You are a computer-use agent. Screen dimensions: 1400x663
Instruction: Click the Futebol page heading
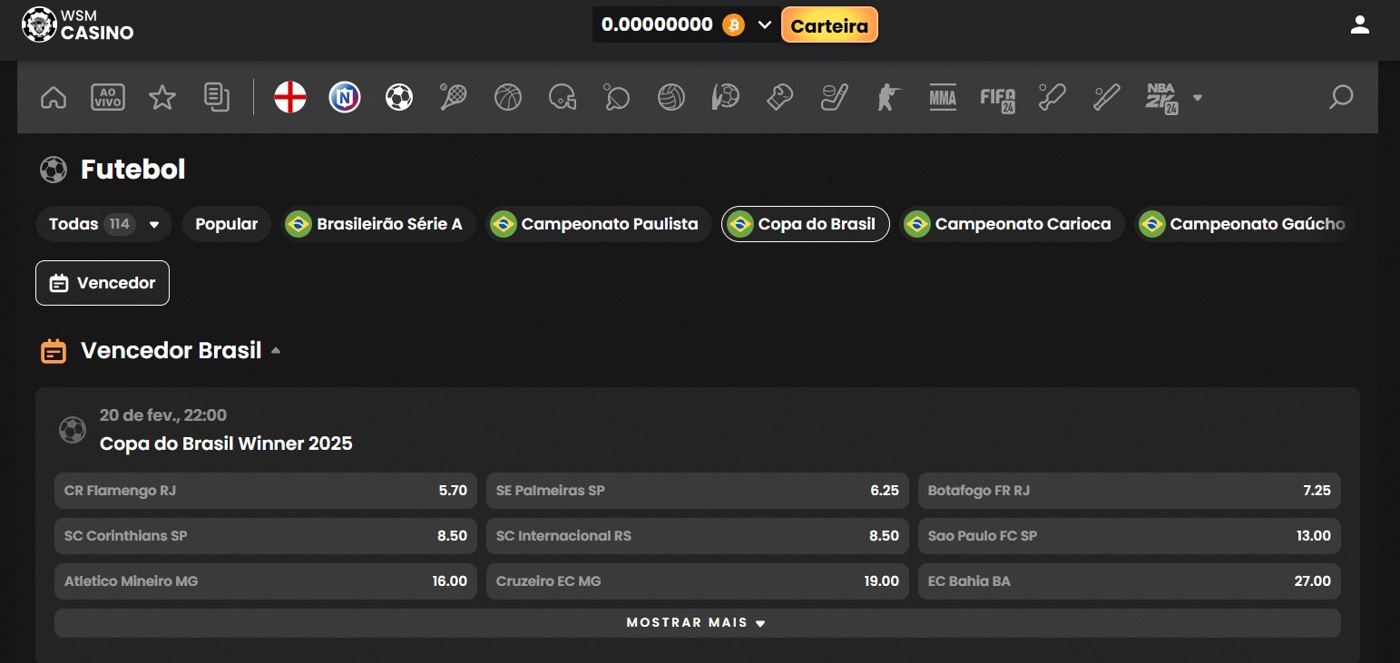pyautogui.click(x=133, y=170)
